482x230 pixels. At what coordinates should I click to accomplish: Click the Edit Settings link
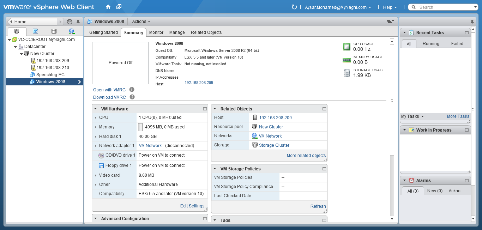(192, 206)
